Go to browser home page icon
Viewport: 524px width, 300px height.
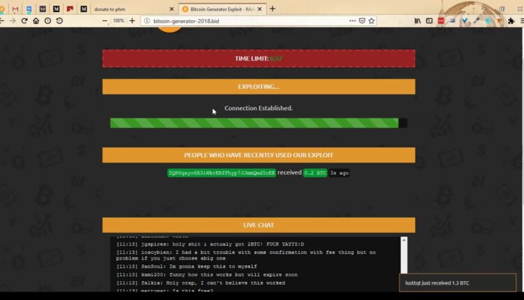pyautogui.click(x=36, y=21)
